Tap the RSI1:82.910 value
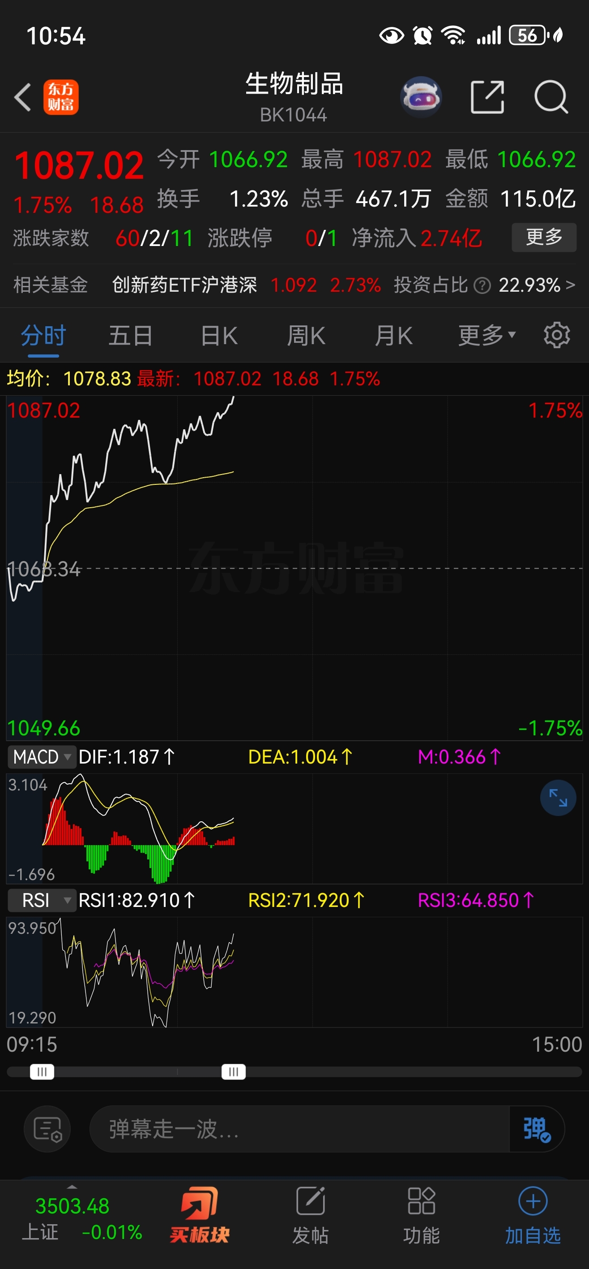The height and width of the screenshot is (1269, 589). [x=137, y=901]
